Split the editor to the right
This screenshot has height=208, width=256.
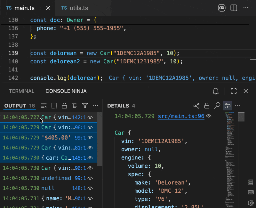234,8
